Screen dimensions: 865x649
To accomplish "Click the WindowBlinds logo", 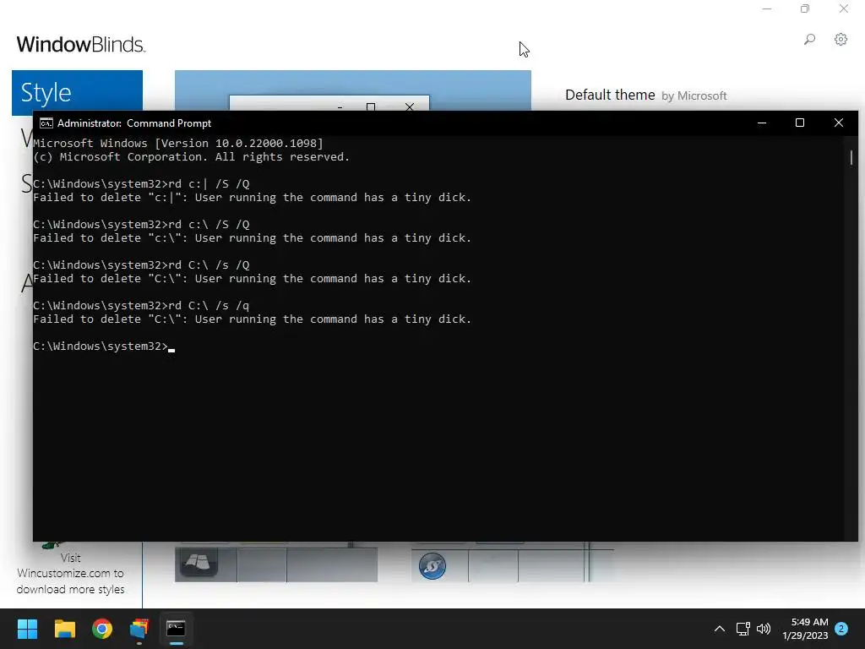I will coord(80,44).
